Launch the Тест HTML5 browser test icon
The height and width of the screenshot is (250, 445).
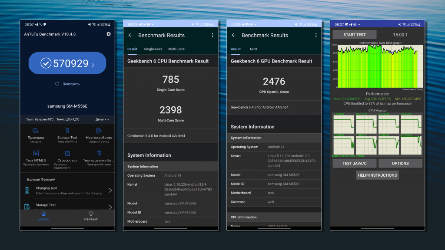[x=36, y=154]
